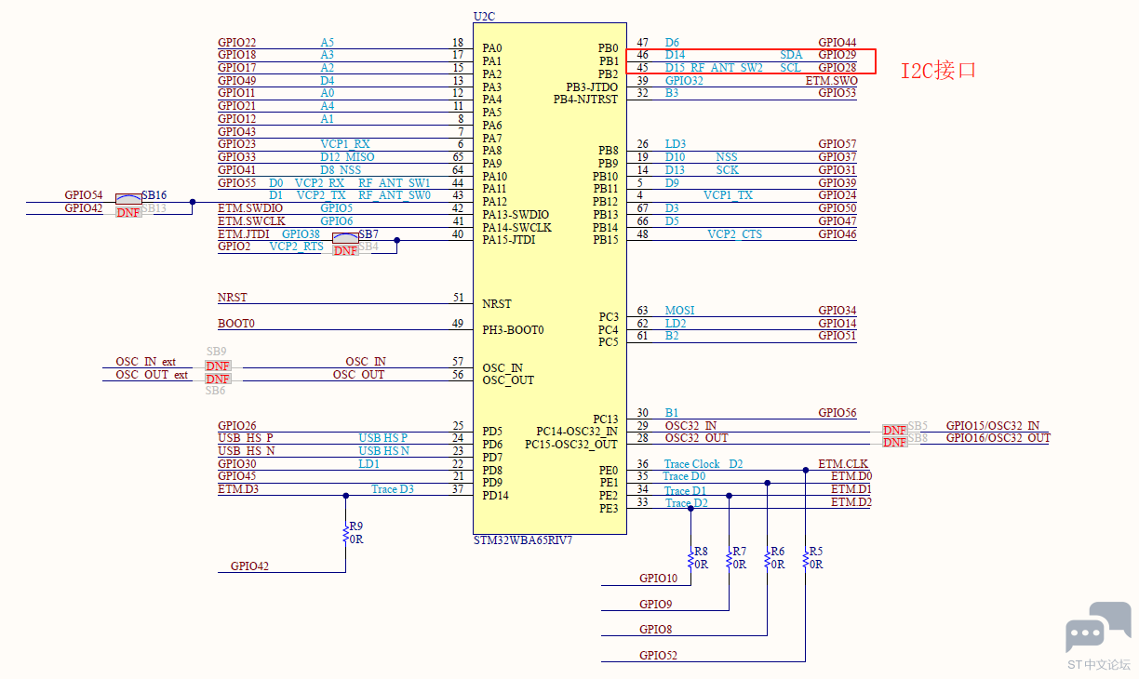The width and height of the screenshot is (1139, 679).
Task: Click the DNF marker on SB9
Action: coord(218,366)
